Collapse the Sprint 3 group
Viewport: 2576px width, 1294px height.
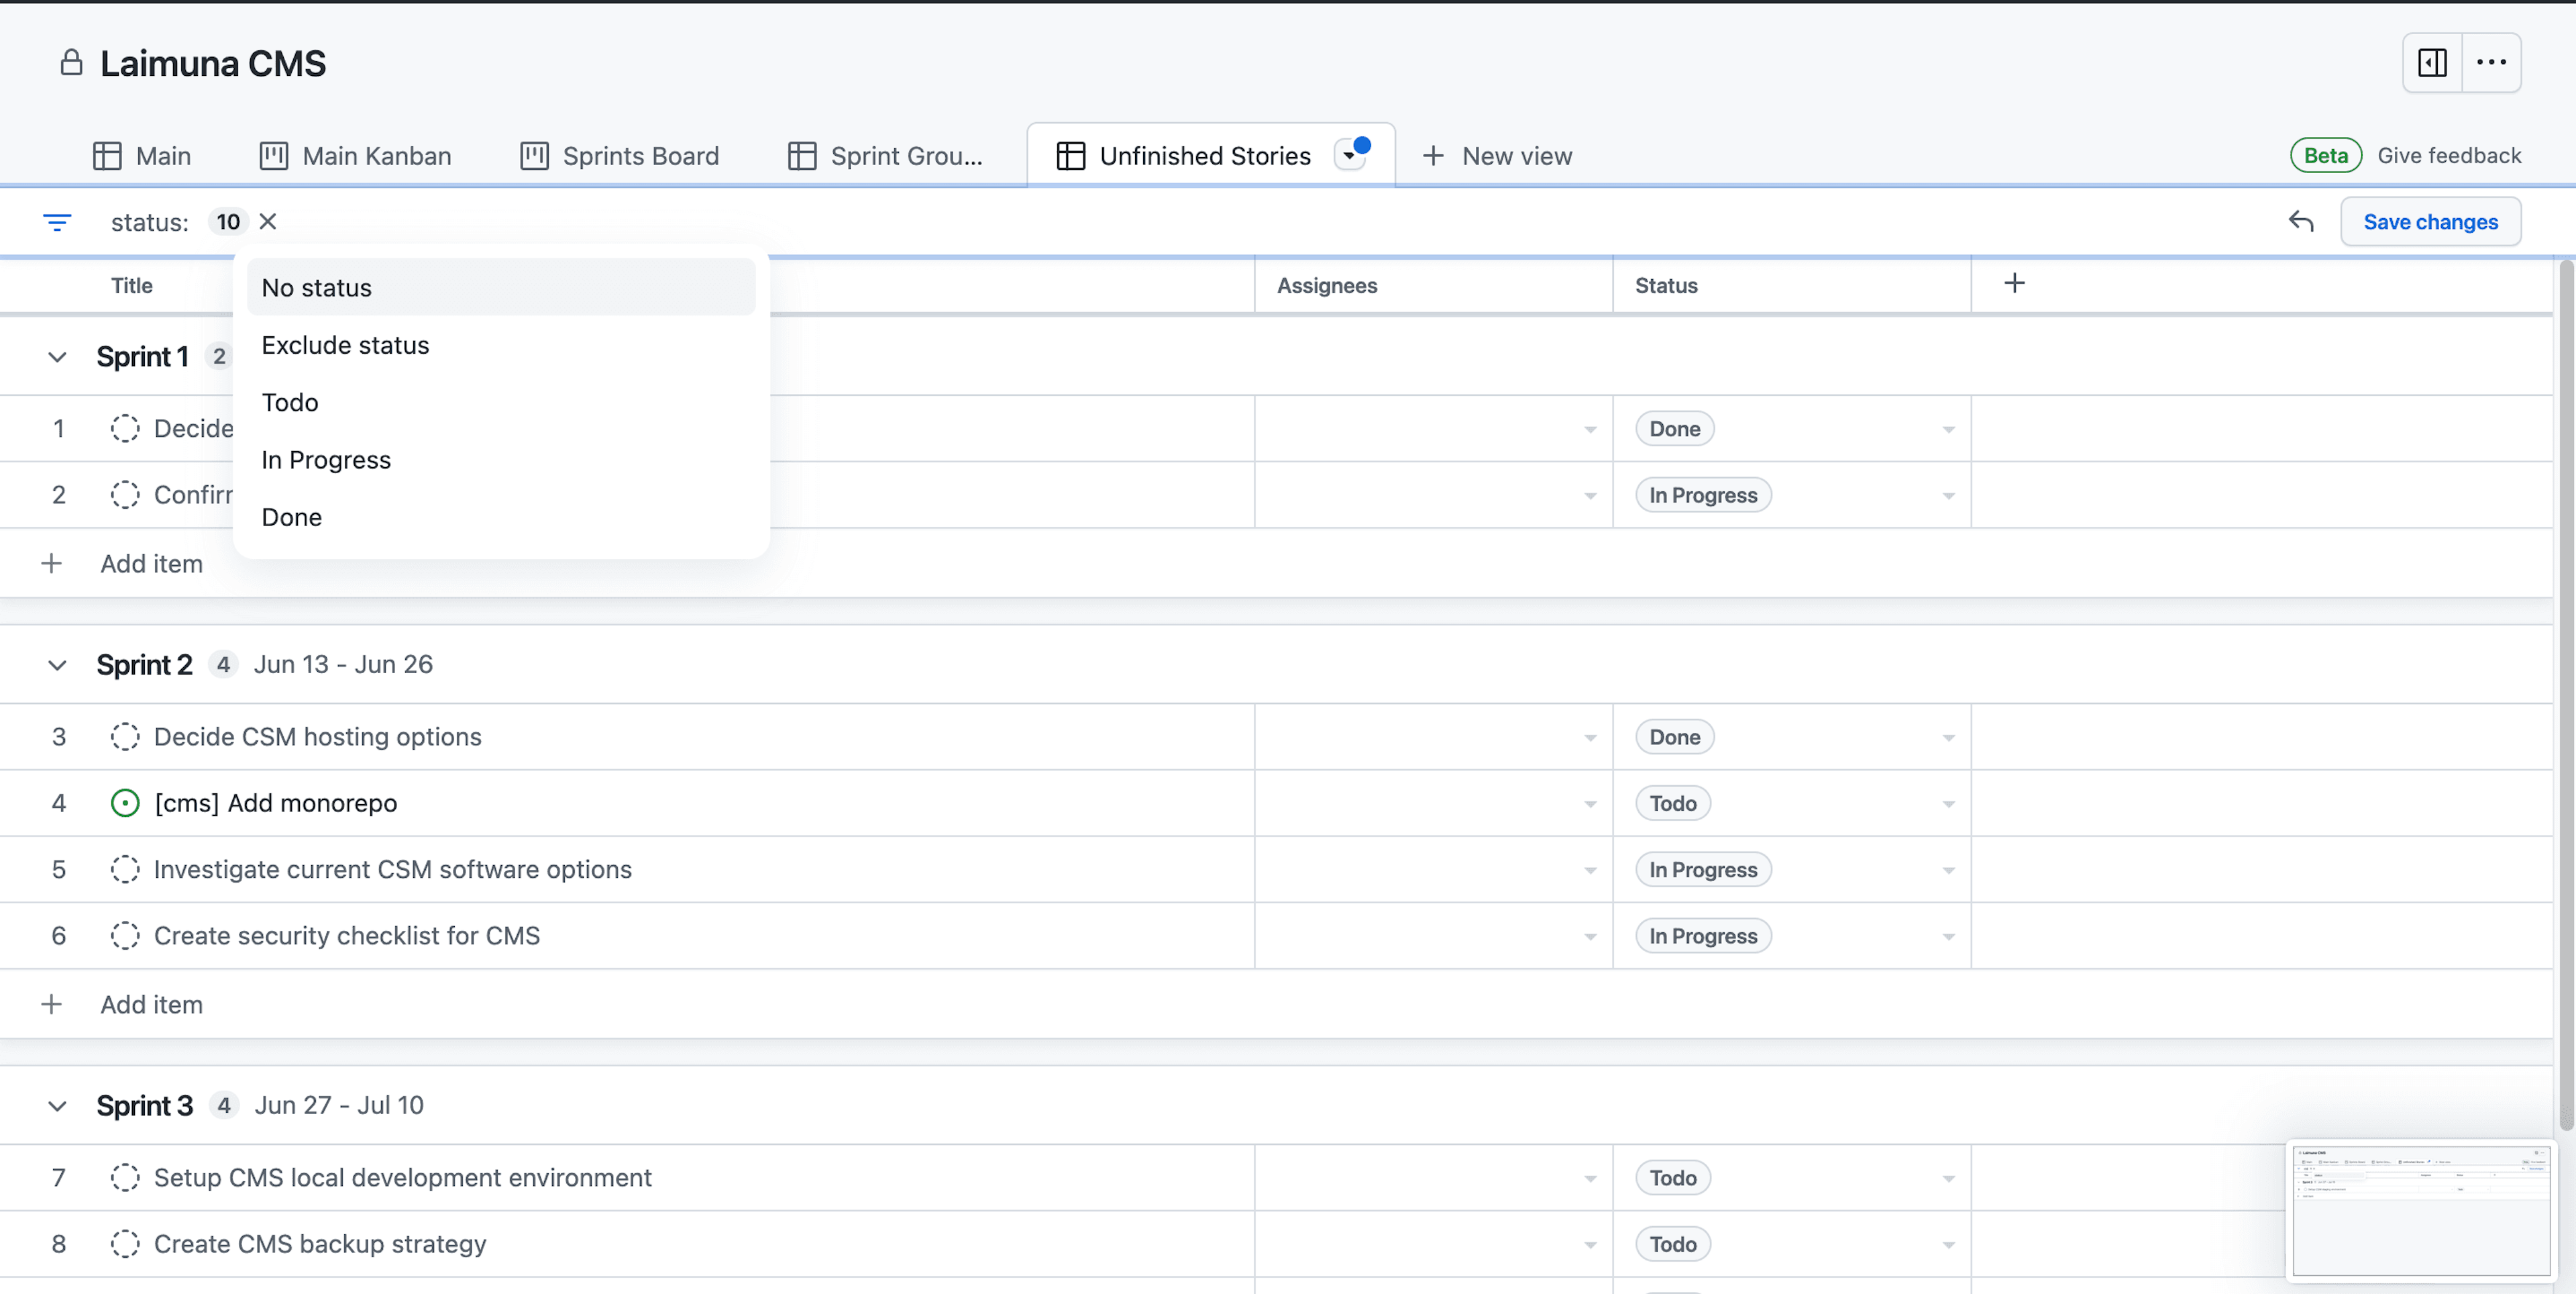[x=57, y=1106]
